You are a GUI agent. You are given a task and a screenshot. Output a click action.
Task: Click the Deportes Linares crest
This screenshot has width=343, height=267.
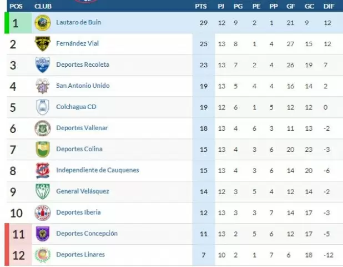tap(43, 255)
